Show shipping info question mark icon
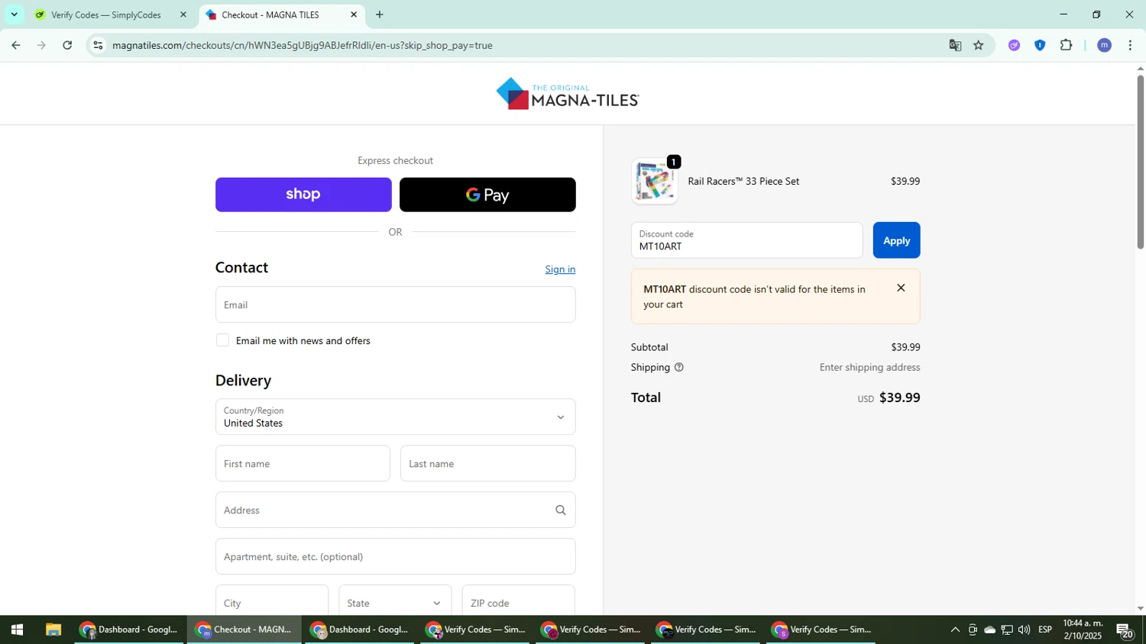Viewport: 1146px width, 644px height. click(x=679, y=367)
